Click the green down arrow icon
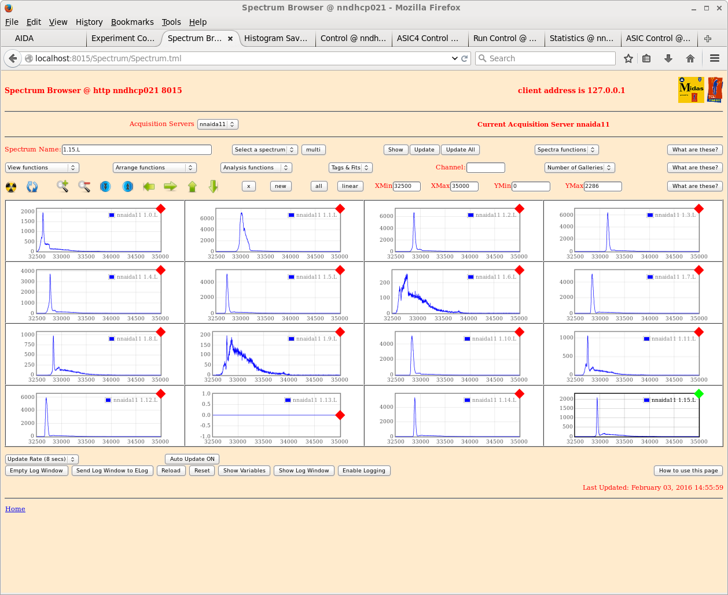This screenshot has height=595, width=728. point(214,186)
